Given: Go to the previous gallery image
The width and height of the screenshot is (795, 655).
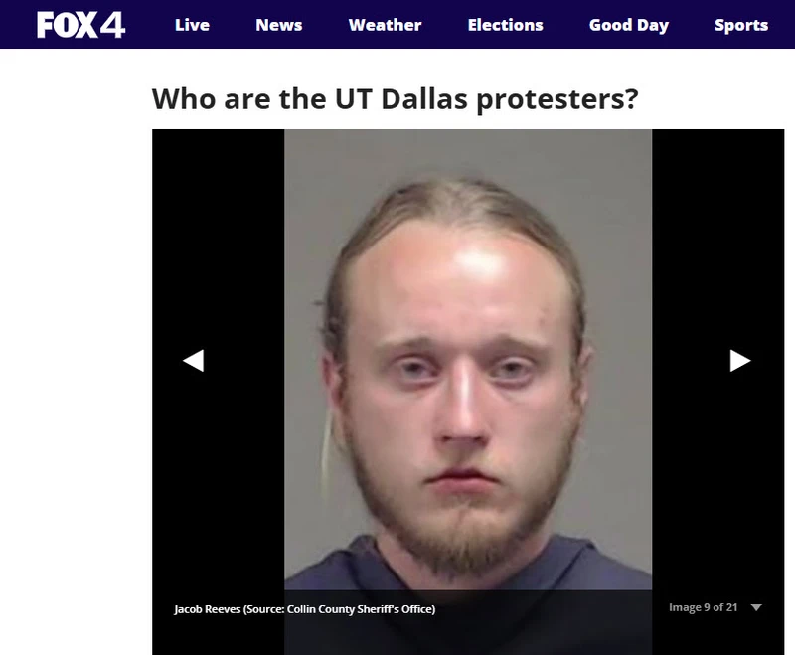Looking at the screenshot, I should (x=193, y=361).
